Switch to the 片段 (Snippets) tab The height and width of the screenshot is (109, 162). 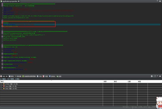[x=39, y=76]
